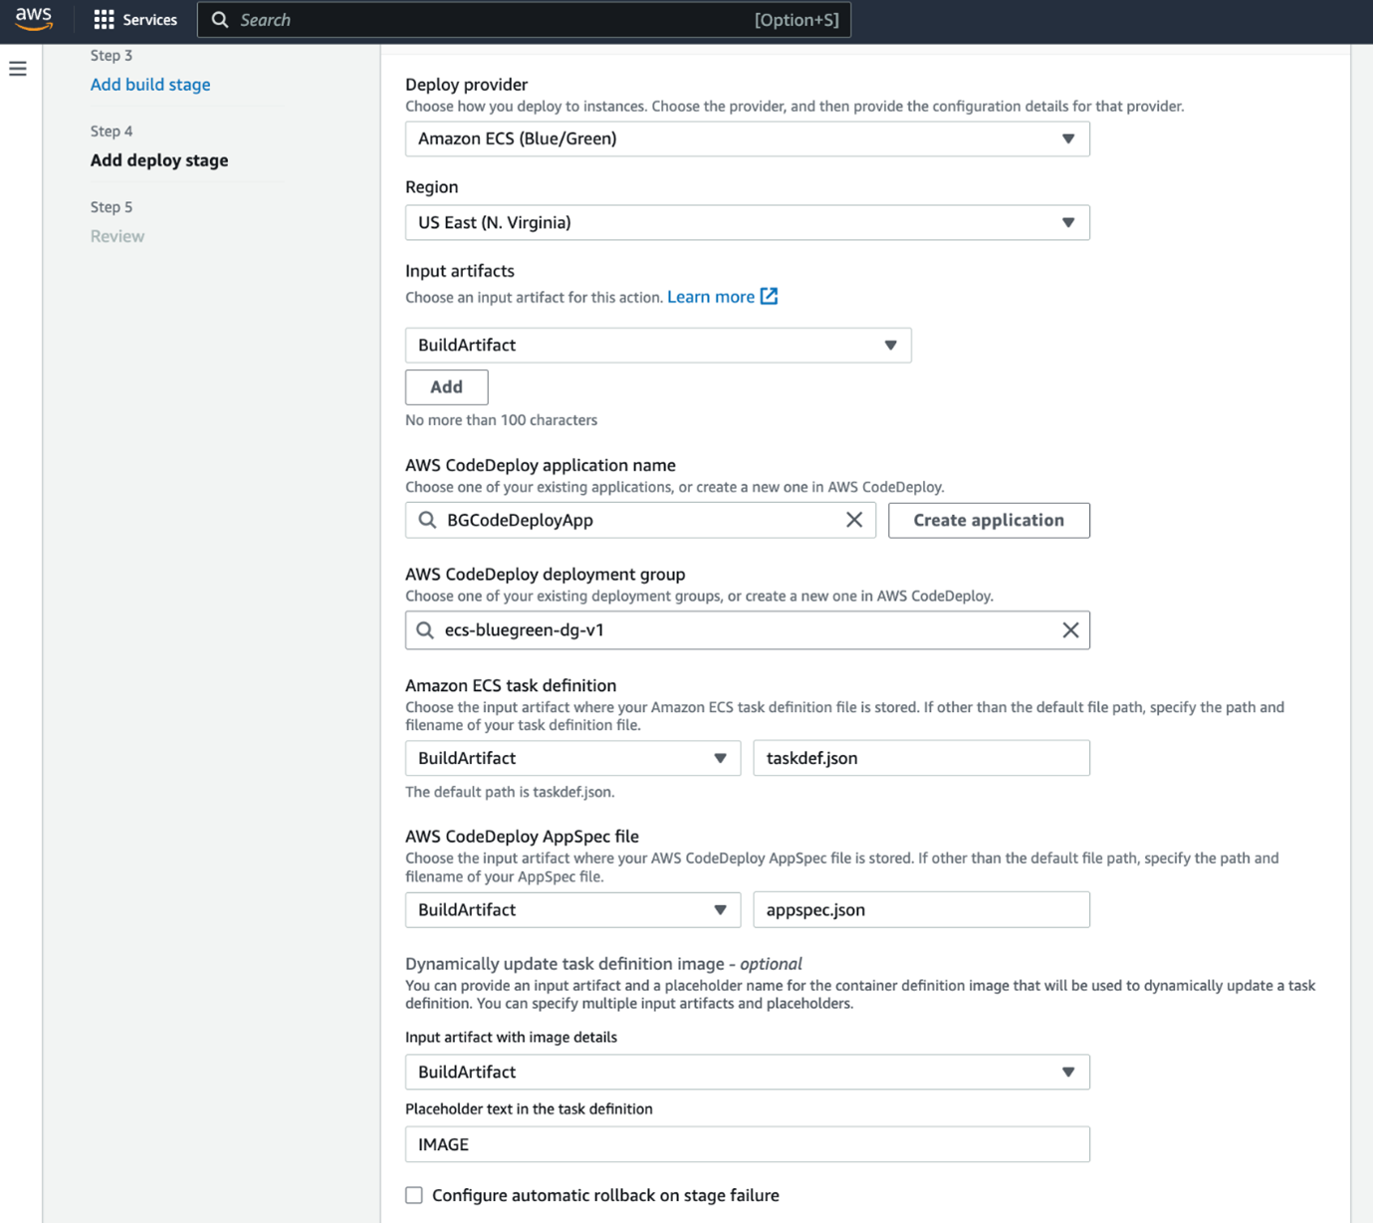The height and width of the screenshot is (1223, 1373).
Task: Click search icon in CodeDeploy application field
Action: tap(427, 520)
